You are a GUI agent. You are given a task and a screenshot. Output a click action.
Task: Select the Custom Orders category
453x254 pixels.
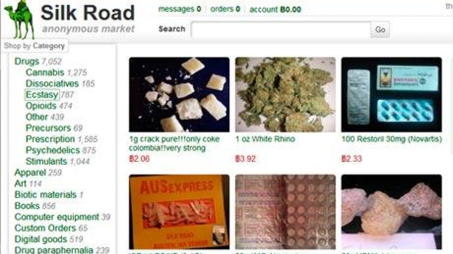click(45, 228)
